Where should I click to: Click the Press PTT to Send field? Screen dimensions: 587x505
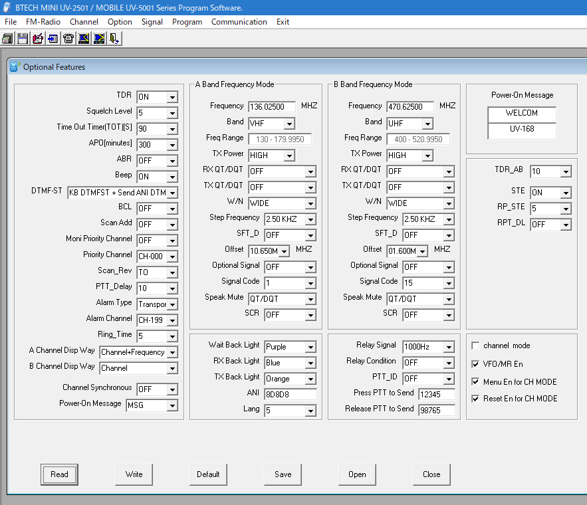tap(437, 394)
